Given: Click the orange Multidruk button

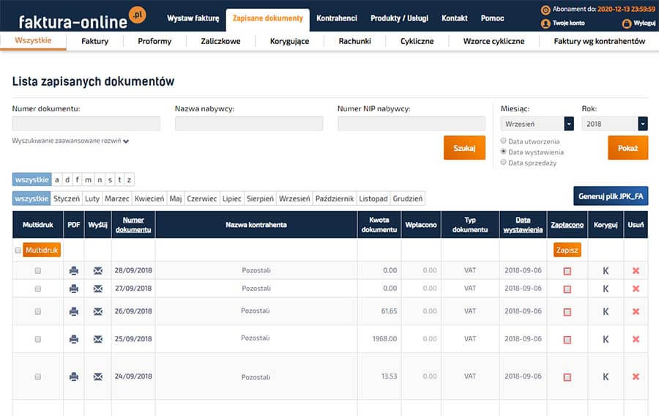Looking at the screenshot, I should click(42, 250).
